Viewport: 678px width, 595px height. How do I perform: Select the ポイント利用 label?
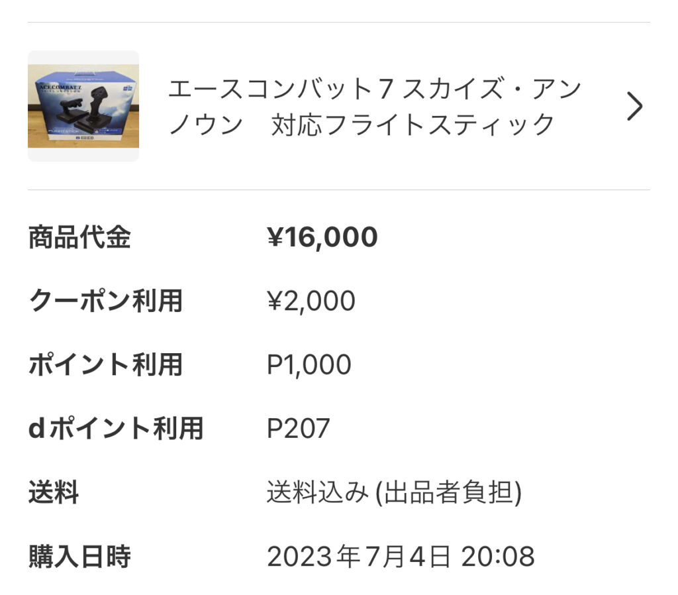105,365
